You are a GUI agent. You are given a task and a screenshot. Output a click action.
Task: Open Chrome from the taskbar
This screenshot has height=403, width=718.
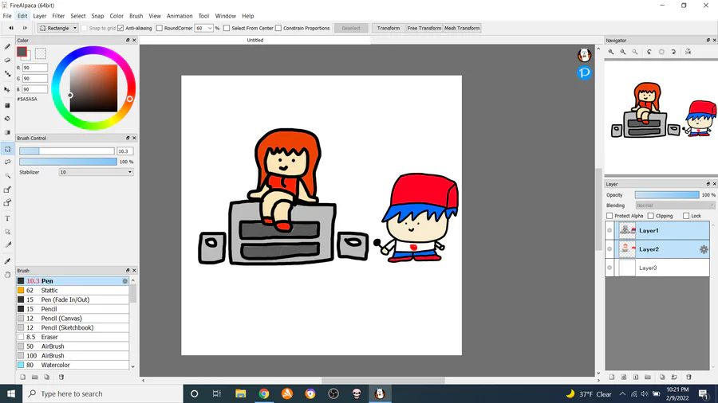(x=264, y=394)
